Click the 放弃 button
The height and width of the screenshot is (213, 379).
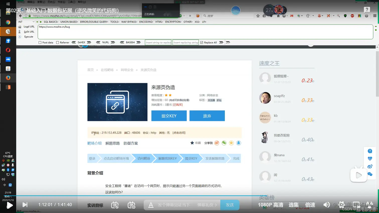tap(207, 116)
